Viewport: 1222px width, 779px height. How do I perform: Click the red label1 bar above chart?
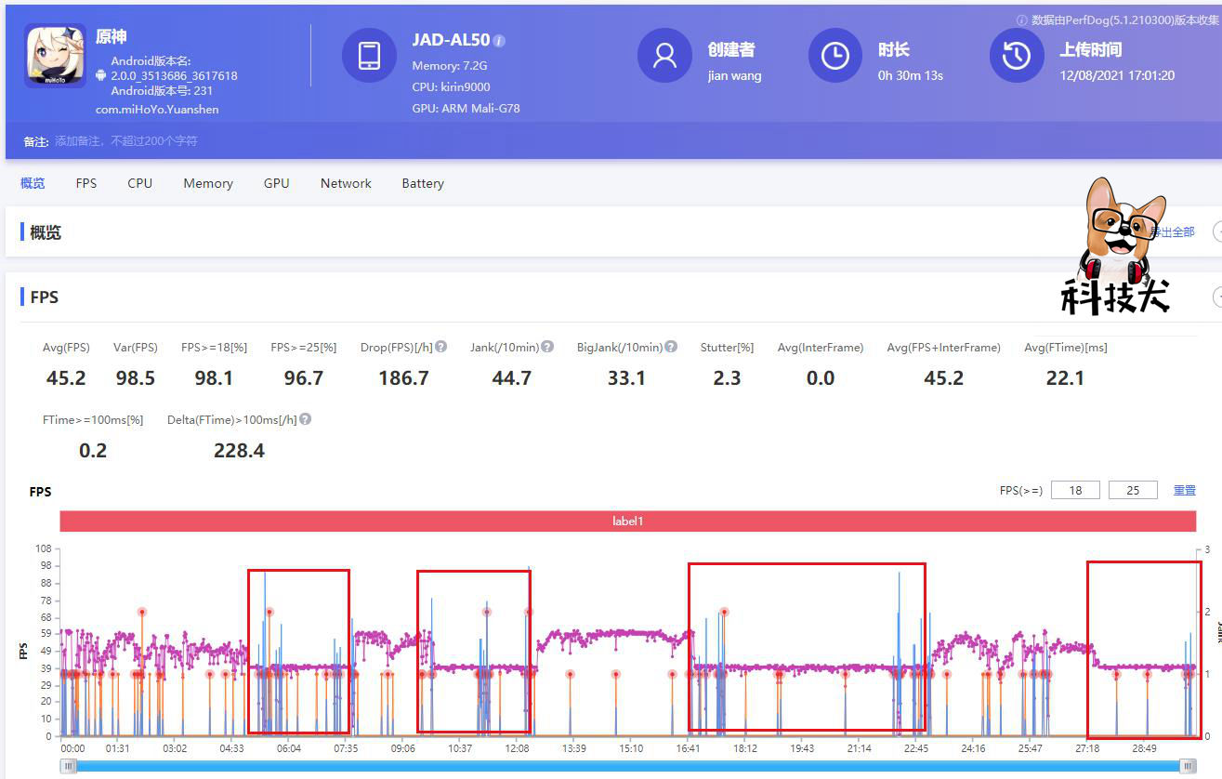pyautogui.click(x=627, y=522)
